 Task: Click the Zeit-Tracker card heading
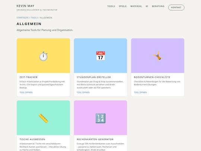29,77
